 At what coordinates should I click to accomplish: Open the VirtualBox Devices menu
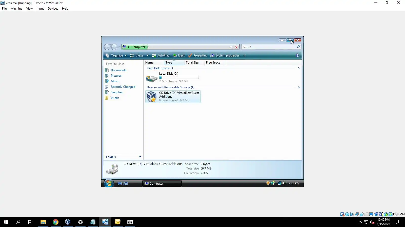(53, 9)
